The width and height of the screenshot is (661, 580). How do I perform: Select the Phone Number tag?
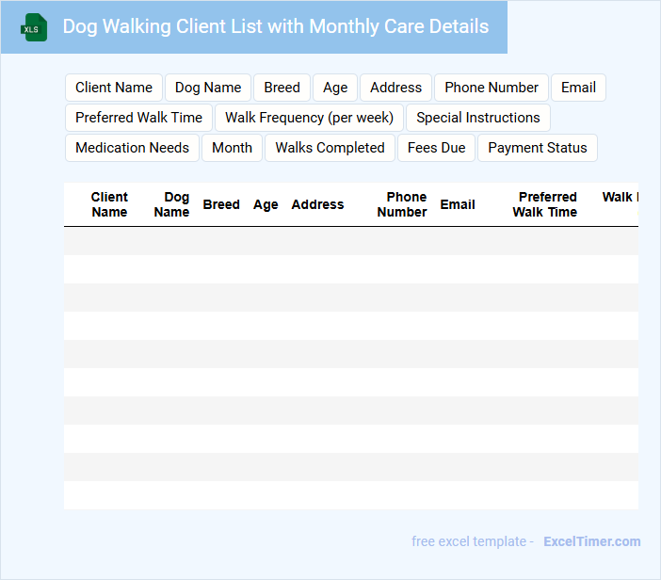click(492, 88)
